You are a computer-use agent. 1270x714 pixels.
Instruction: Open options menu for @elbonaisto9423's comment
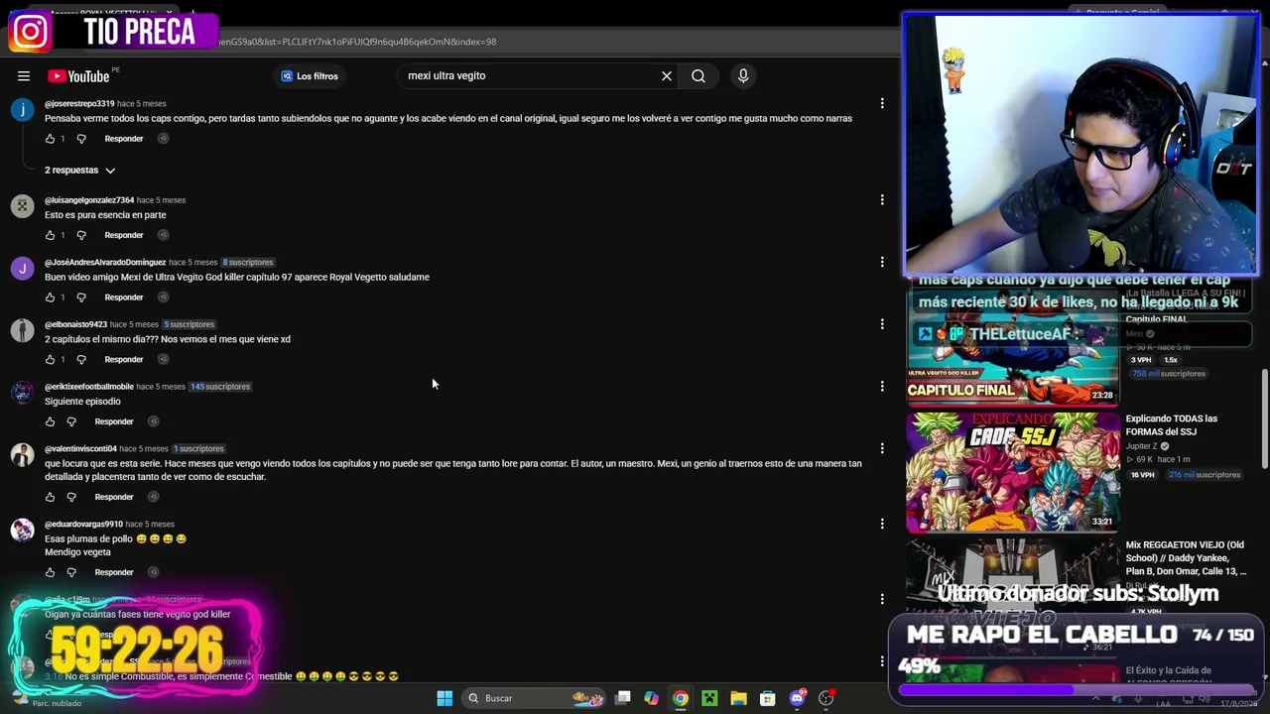(882, 324)
